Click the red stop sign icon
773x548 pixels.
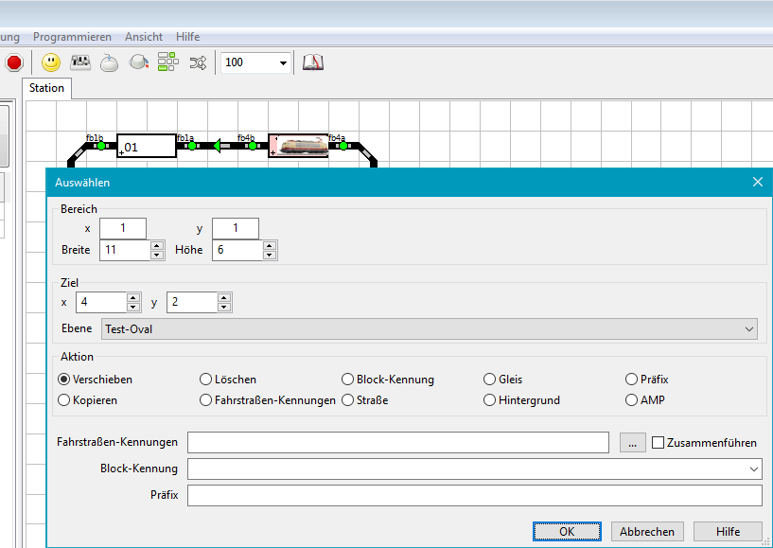point(14,62)
